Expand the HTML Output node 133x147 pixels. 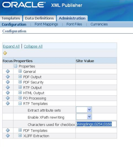click(20, 93)
